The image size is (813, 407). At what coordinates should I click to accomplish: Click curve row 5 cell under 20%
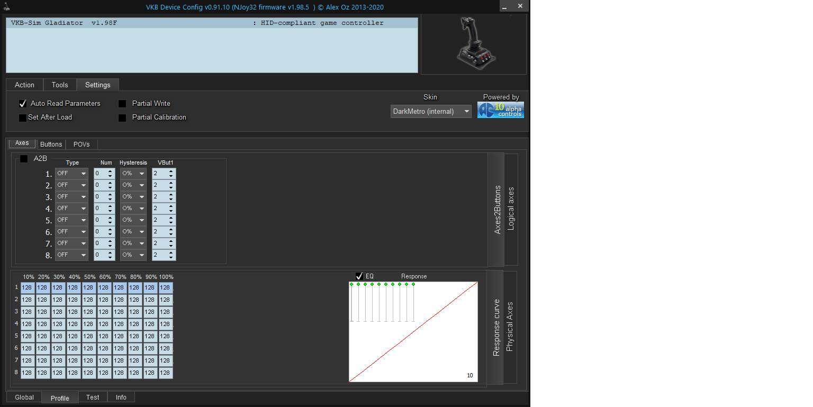pyautogui.click(x=43, y=337)
